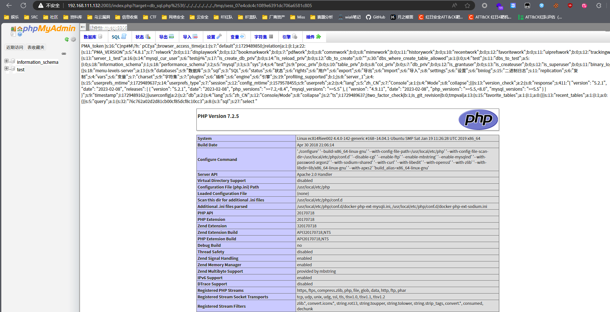
Task: Open the phpMyAdmin documentation help icon
Action: pyautogui.click(x=20, y=34)
